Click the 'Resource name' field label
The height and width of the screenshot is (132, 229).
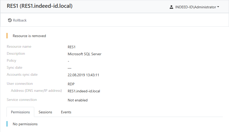[x=19, y=47]
